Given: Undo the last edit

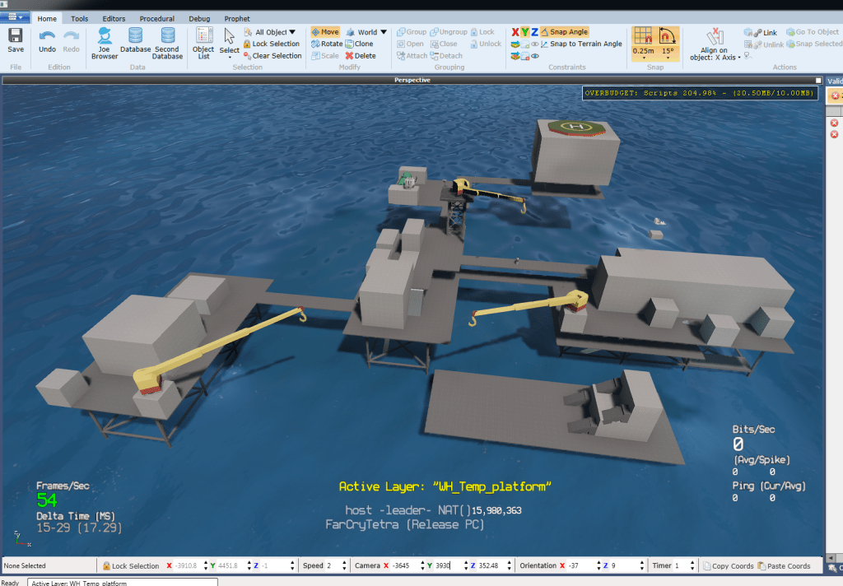Looking at the screenshot, I should [x=47, y=41].
